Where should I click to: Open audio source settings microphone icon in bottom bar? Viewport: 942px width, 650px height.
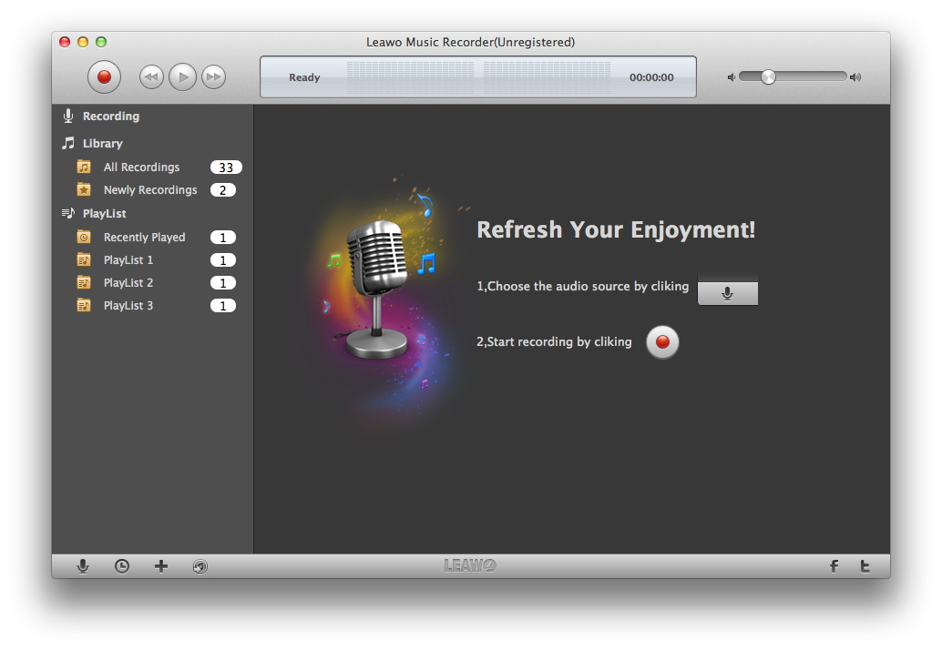coord(83,566)
